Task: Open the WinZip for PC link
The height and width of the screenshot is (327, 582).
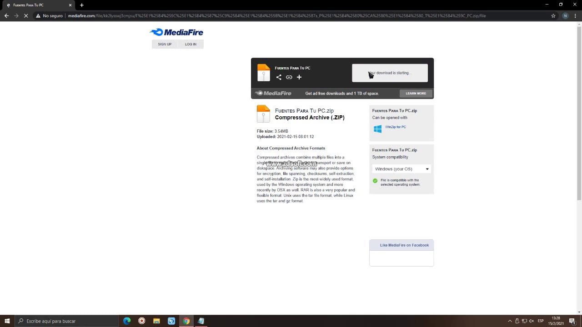Action: point(396,127)
